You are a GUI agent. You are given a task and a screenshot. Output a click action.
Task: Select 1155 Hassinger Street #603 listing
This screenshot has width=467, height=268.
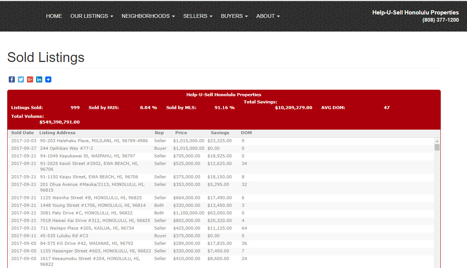coord(95,251)
